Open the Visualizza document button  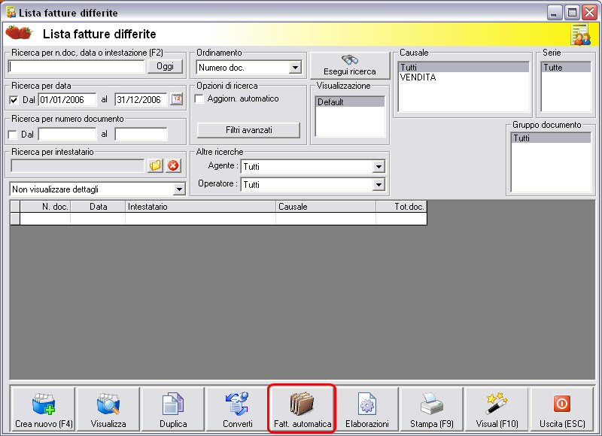(x=108, y=409)
